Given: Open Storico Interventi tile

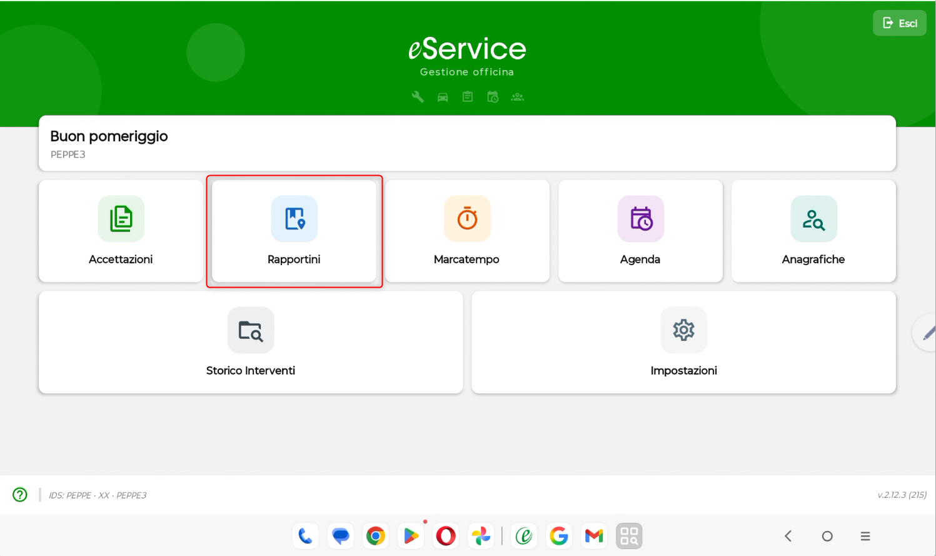Looking at the screenshot, I should (x=251, y=342).
